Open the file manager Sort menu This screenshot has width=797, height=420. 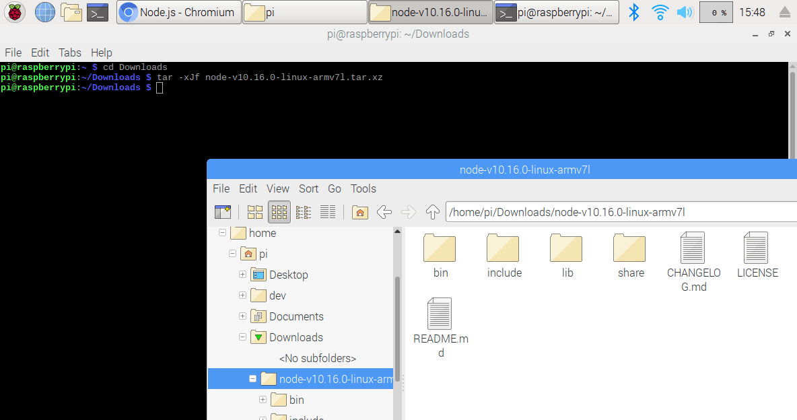point(308,188)
